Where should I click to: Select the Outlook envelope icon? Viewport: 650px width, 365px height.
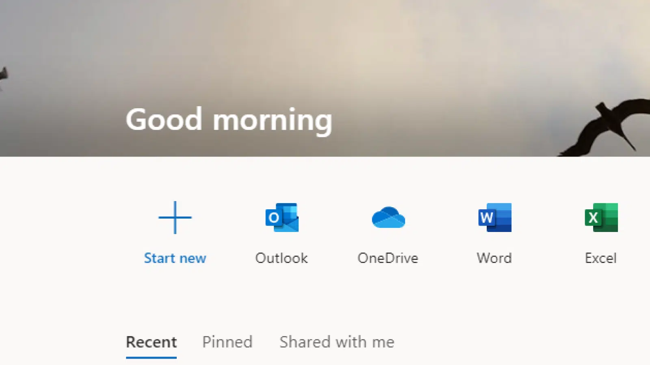281,218
